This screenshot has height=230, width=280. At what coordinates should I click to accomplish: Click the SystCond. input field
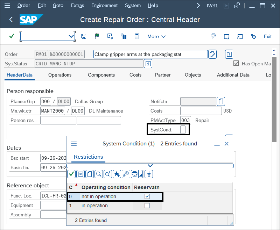[x=183, y=130]
